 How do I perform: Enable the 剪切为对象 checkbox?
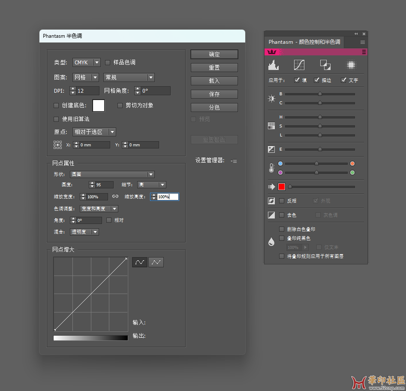tap(120, 106)
